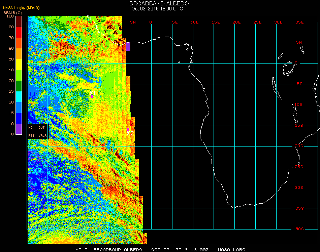The height and width of the screenshot is (252, 320).
Task: Click the purple 0-10 colorbar segment
Action: (x=19, y=129)
